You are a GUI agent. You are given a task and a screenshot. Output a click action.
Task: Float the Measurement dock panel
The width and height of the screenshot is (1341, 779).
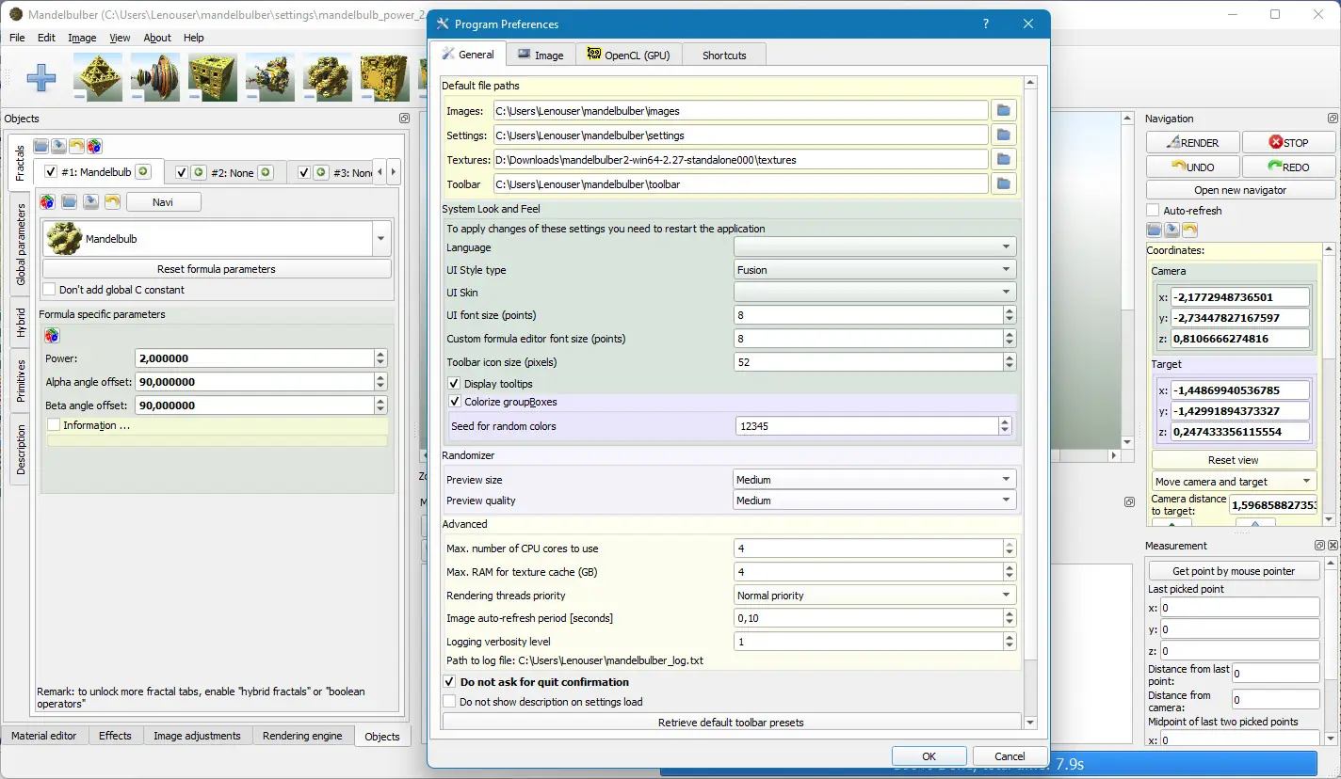point(1319,546)
